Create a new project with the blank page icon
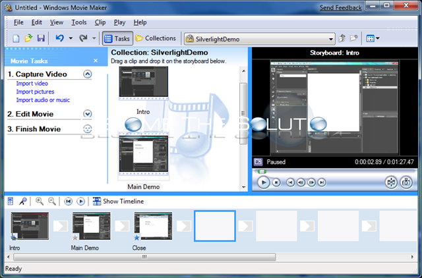The image size is (422, 278). (x=16, y=38)
